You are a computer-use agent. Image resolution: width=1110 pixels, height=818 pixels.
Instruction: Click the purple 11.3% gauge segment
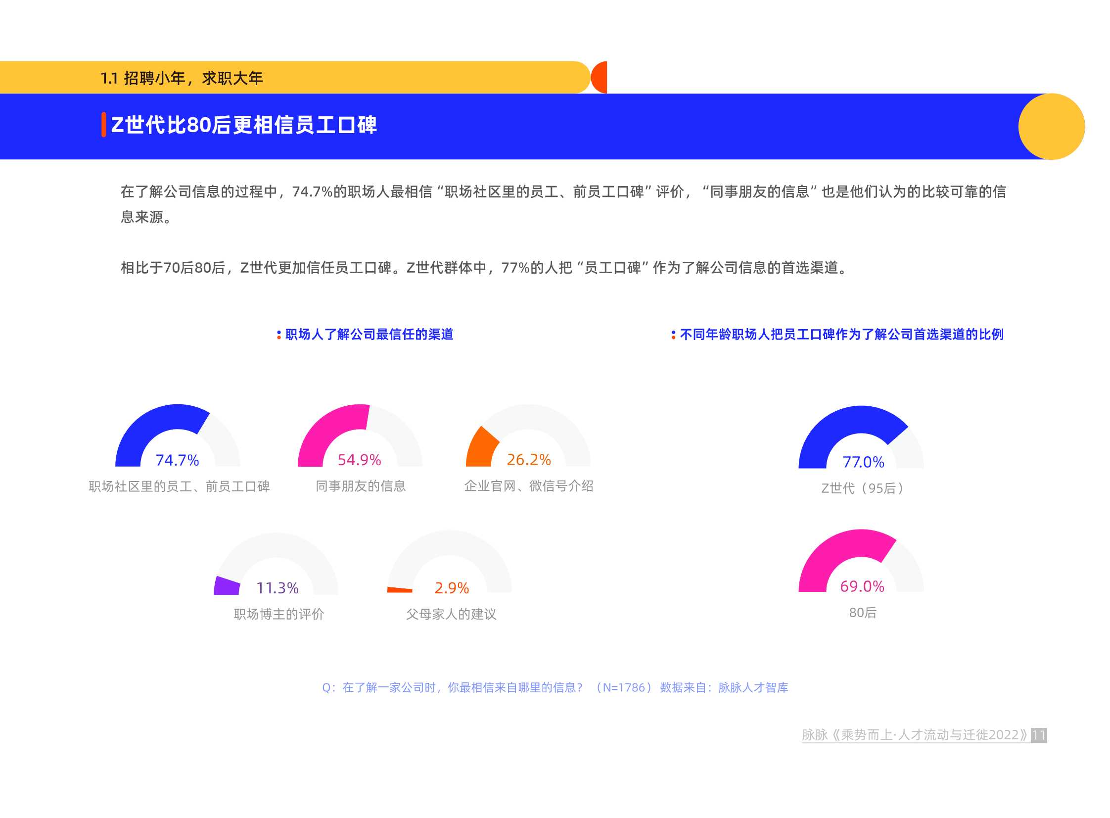[226, 586]
